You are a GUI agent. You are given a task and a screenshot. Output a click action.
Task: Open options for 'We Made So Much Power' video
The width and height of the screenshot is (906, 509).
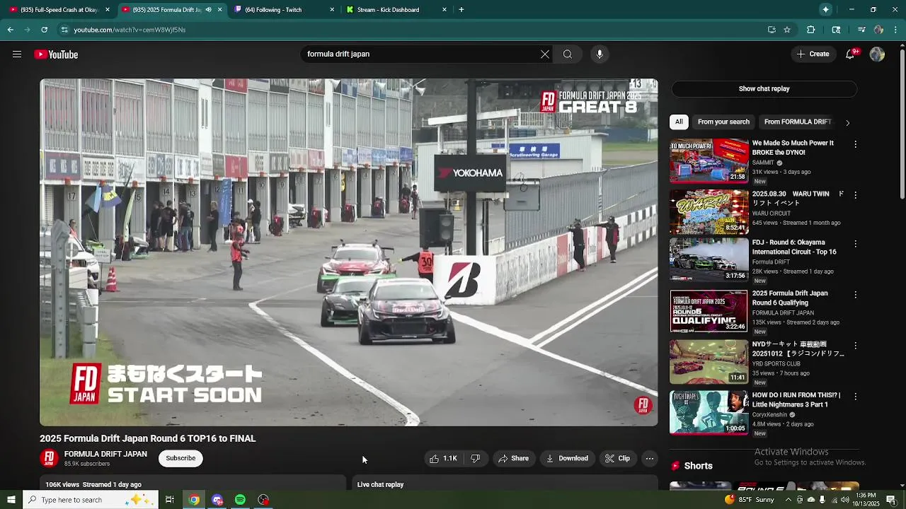pyautogui.click(x=855, y=144)
